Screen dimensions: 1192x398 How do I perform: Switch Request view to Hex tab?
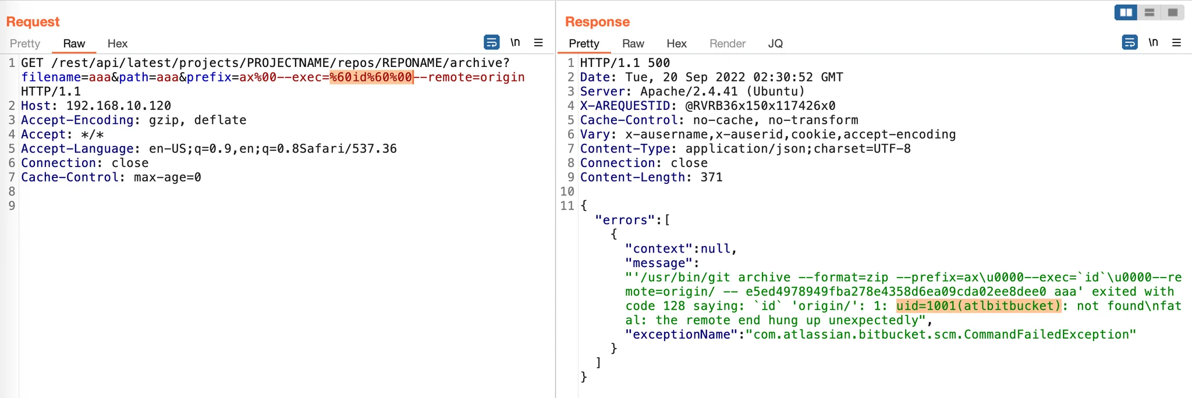pos(118,44)
